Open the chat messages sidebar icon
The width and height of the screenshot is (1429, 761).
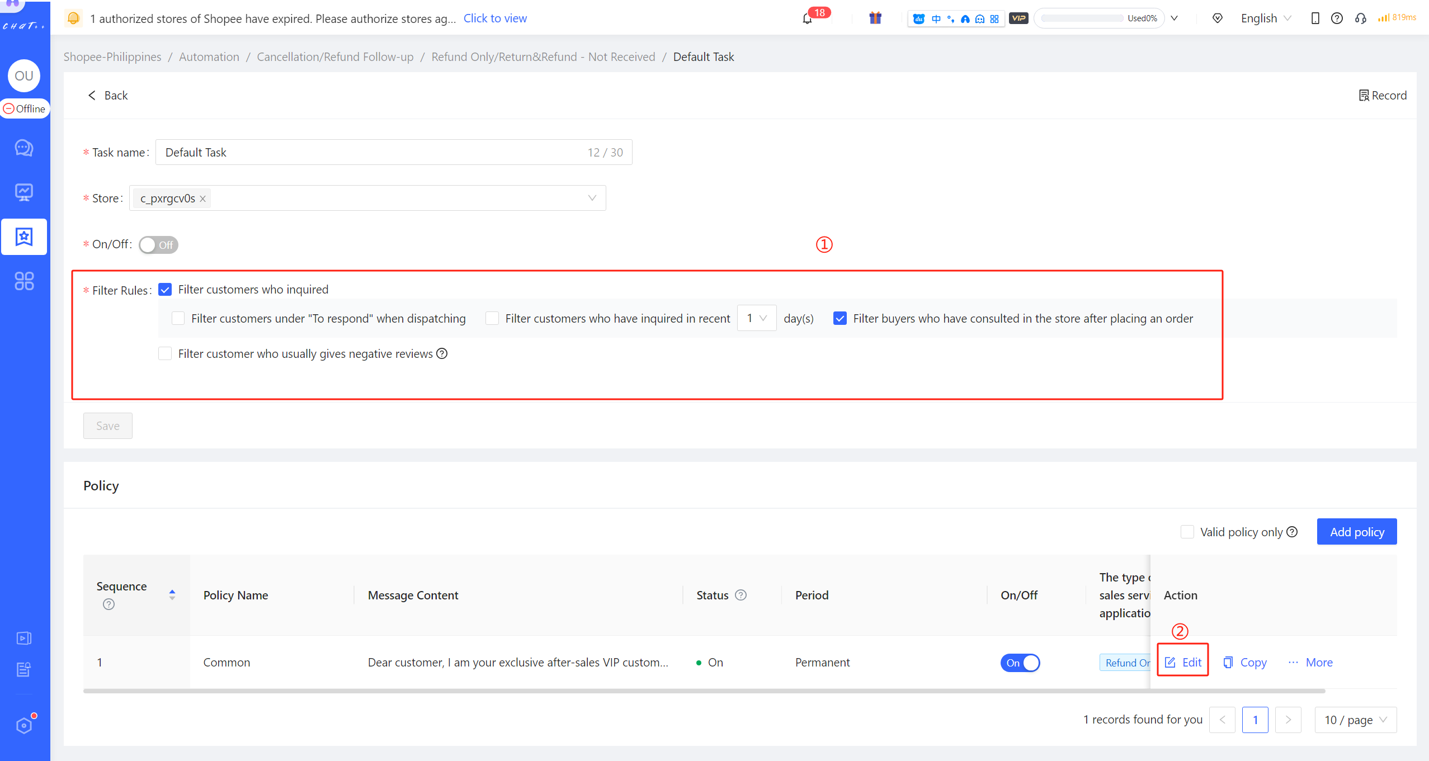[x=24, y=148]
